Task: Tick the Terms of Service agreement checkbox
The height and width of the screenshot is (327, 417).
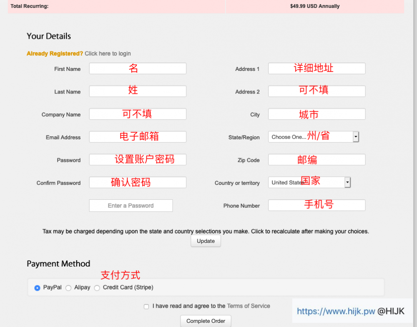Action: point(146,307)
